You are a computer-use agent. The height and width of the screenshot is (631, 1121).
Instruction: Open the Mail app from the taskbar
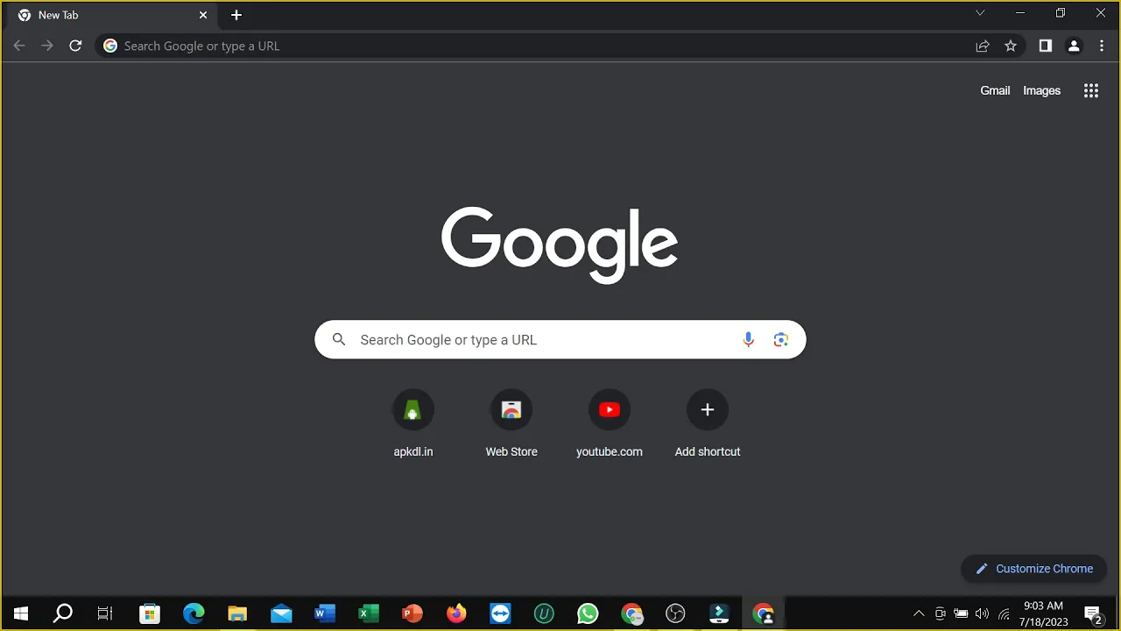pyautogui.click(x=281, y=613)
